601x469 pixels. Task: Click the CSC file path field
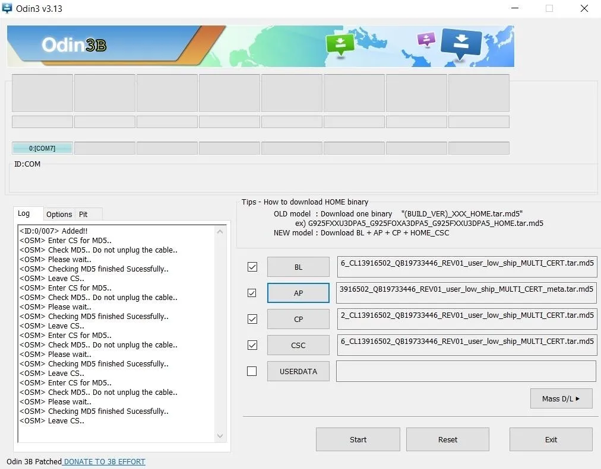point(467,344)
